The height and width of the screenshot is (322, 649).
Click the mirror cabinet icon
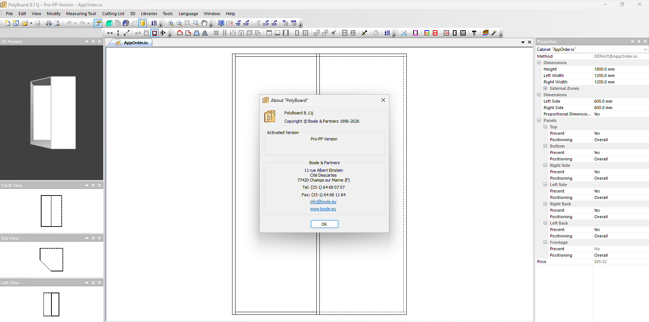(205, 33)
